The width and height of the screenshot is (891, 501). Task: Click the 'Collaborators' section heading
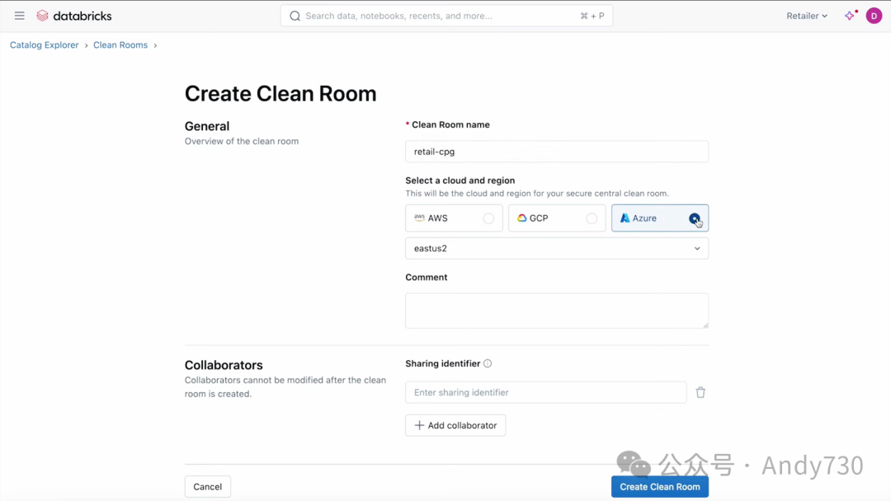(224, 365)
